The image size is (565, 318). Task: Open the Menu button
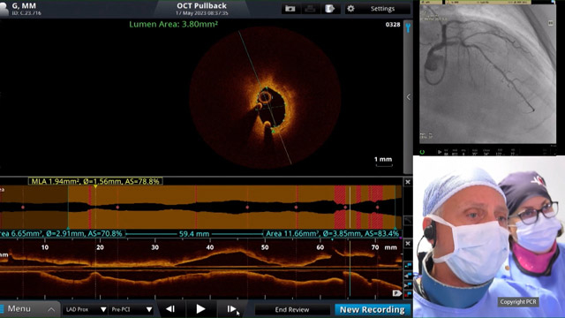tap(29, 309)
